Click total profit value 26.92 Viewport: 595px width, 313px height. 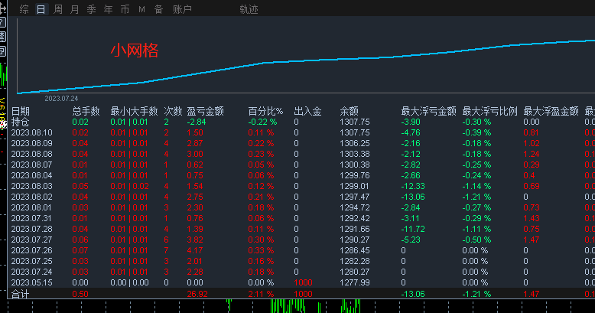click(197, 294)
